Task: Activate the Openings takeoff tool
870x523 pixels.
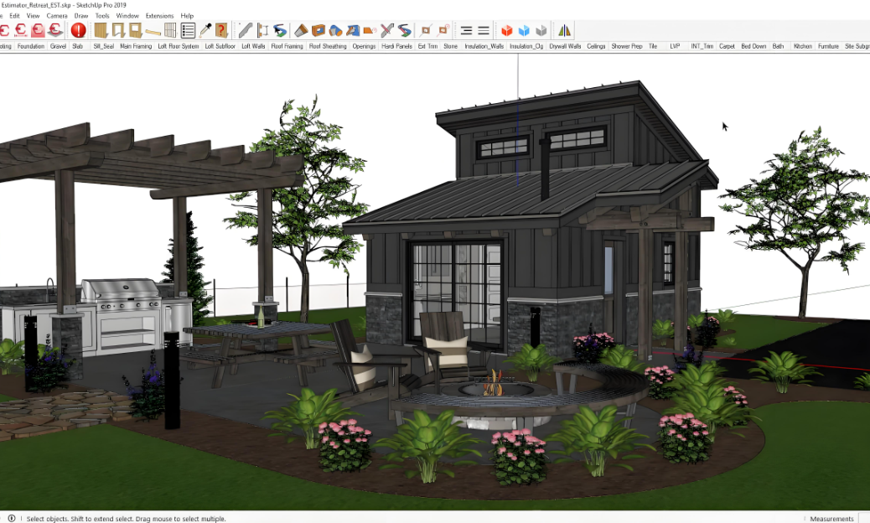Action: pyautogui.click(x=364, y=46)
